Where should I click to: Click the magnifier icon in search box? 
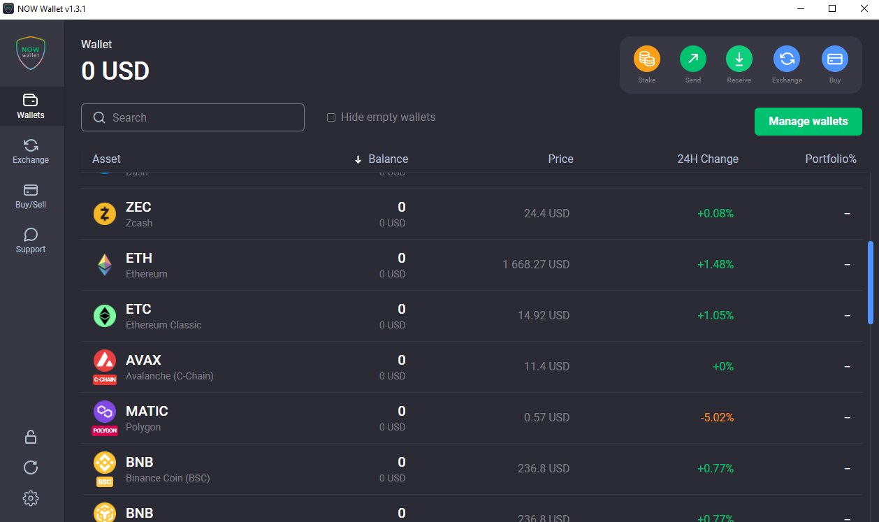pyautogui.click(x=99, y=117)
